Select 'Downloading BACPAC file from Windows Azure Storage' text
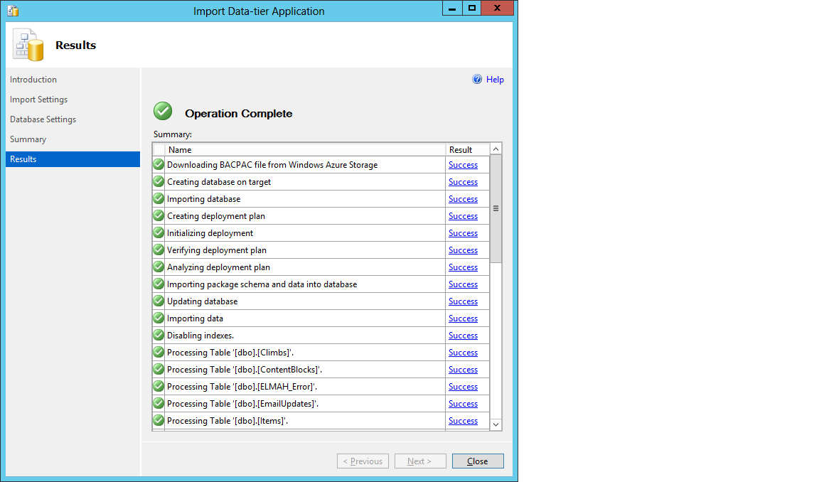The image size is (819, 482). click(x=272, y=165)
